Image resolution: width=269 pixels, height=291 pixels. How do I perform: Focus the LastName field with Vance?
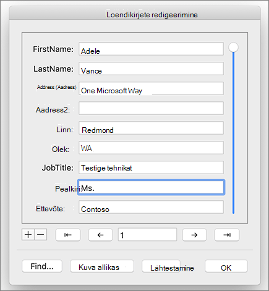pyautogui.click(x=151, y=69)
